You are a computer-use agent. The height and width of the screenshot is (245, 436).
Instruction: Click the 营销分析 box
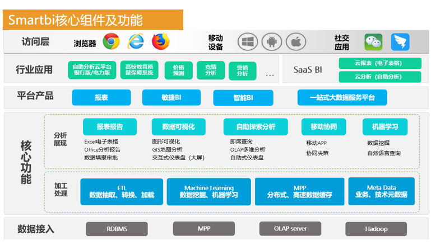tap(243, 70)
